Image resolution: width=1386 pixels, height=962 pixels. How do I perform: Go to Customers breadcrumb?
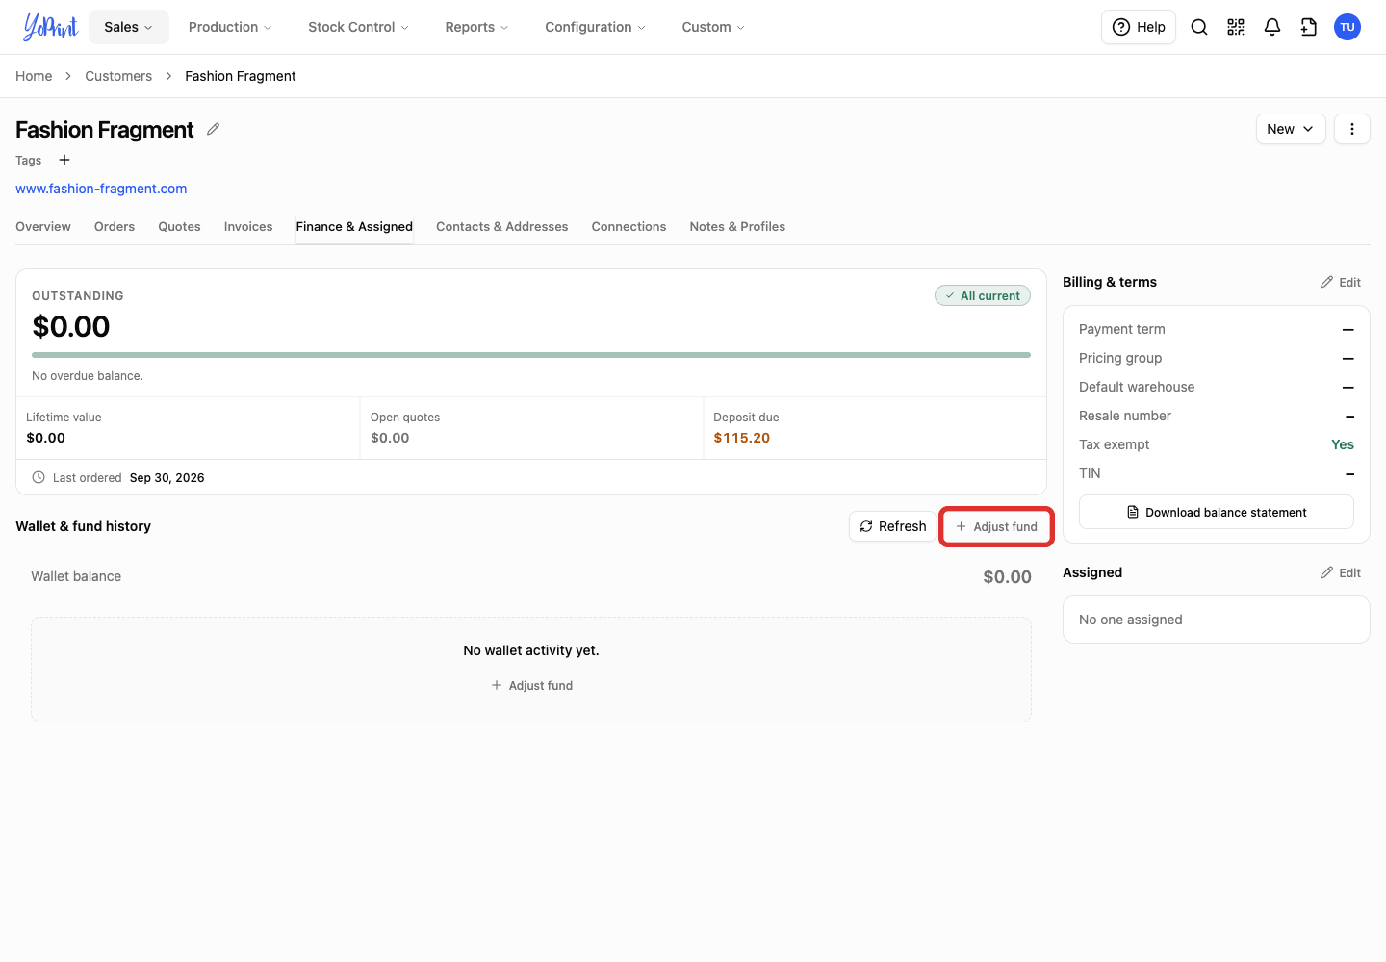pyautogui.click(x=118, y=76)
